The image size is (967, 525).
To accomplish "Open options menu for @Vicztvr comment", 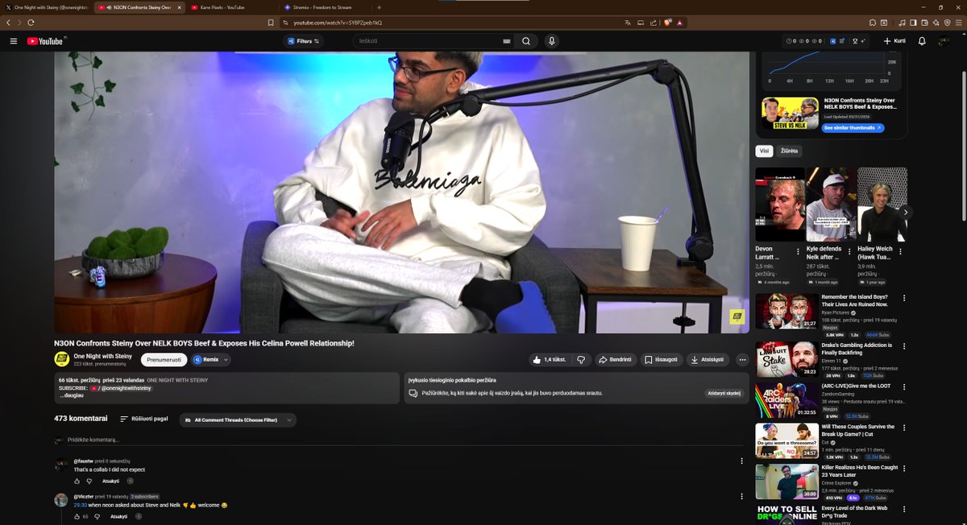I will [741, 496].
